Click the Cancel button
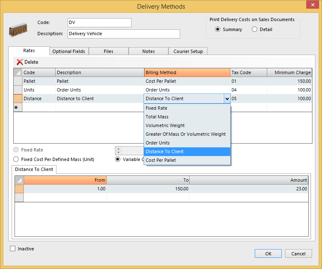Screen dimensions: 322x269 [x=298, y=254]
